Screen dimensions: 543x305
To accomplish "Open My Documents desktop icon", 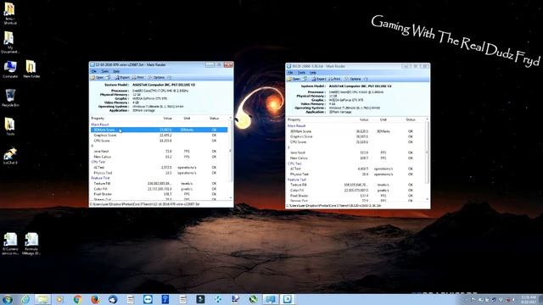I will [x=9, y=42].
